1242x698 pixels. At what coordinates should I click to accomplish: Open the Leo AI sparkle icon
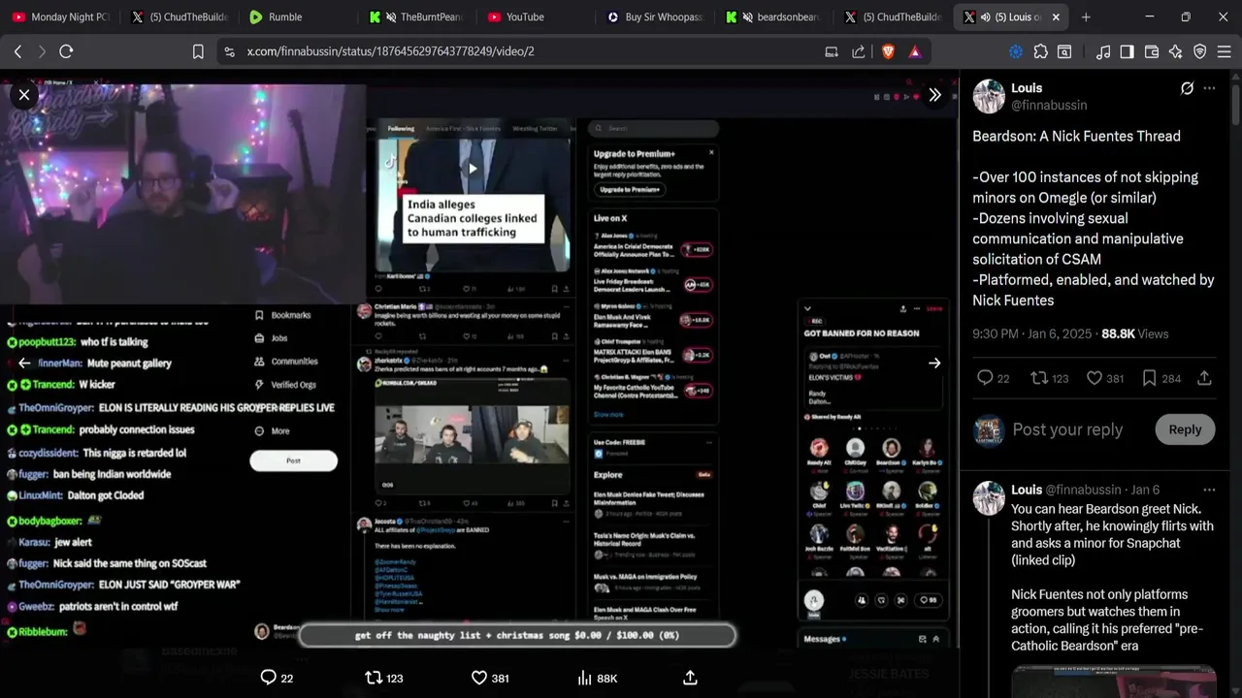tap(1176, 51)
